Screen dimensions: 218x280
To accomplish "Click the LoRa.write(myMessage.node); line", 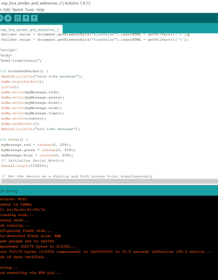I will coord(31,108).
